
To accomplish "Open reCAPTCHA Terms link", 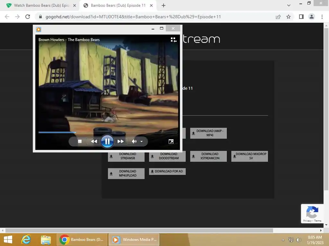I will (318, 221).
